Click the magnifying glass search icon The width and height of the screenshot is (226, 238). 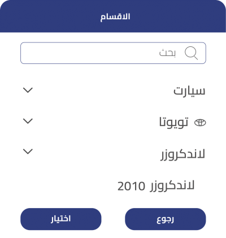click(191, 53)
